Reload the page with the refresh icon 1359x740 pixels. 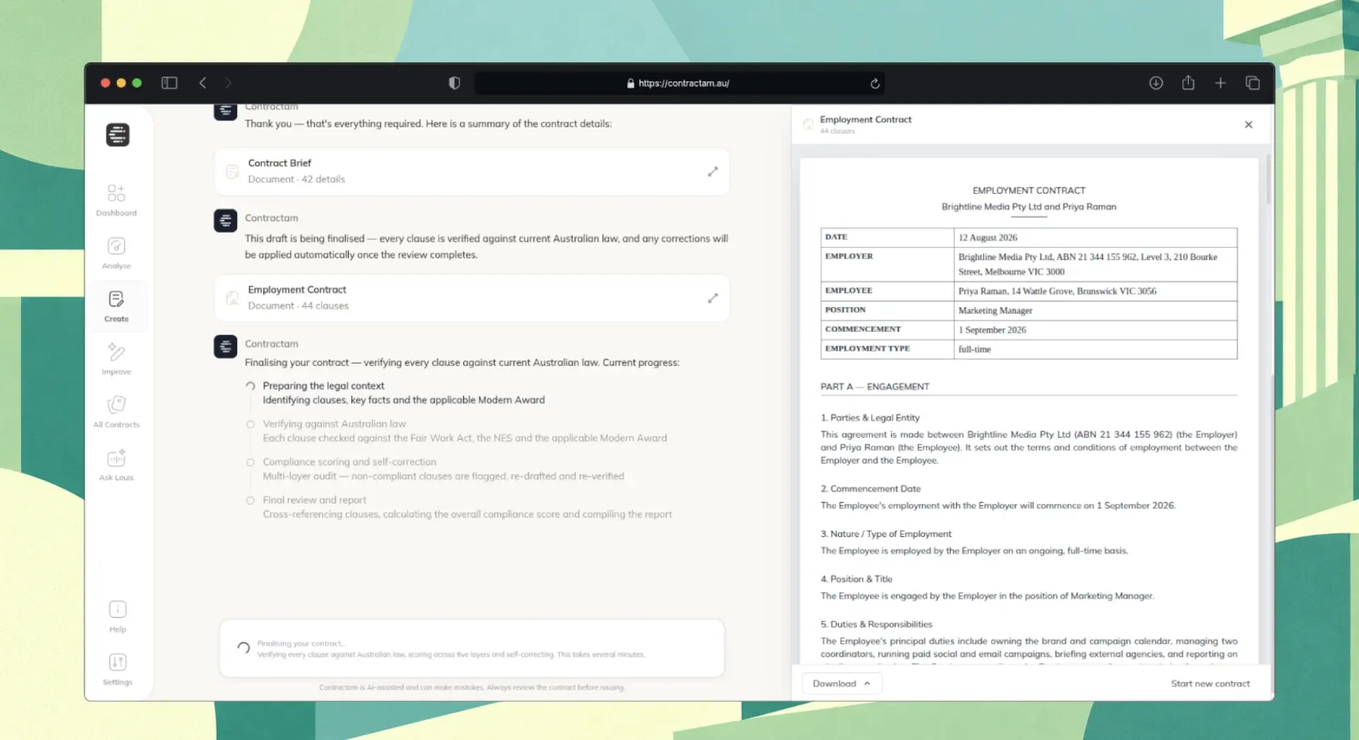pyautogui.click(x=875, y=83)
